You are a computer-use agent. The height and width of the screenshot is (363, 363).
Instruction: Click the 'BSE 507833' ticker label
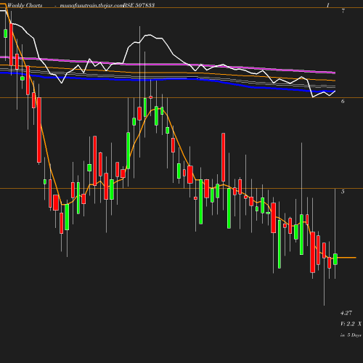[139, 5]
